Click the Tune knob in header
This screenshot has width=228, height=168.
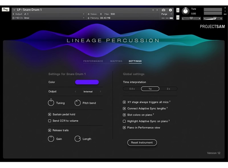point(186,11)
